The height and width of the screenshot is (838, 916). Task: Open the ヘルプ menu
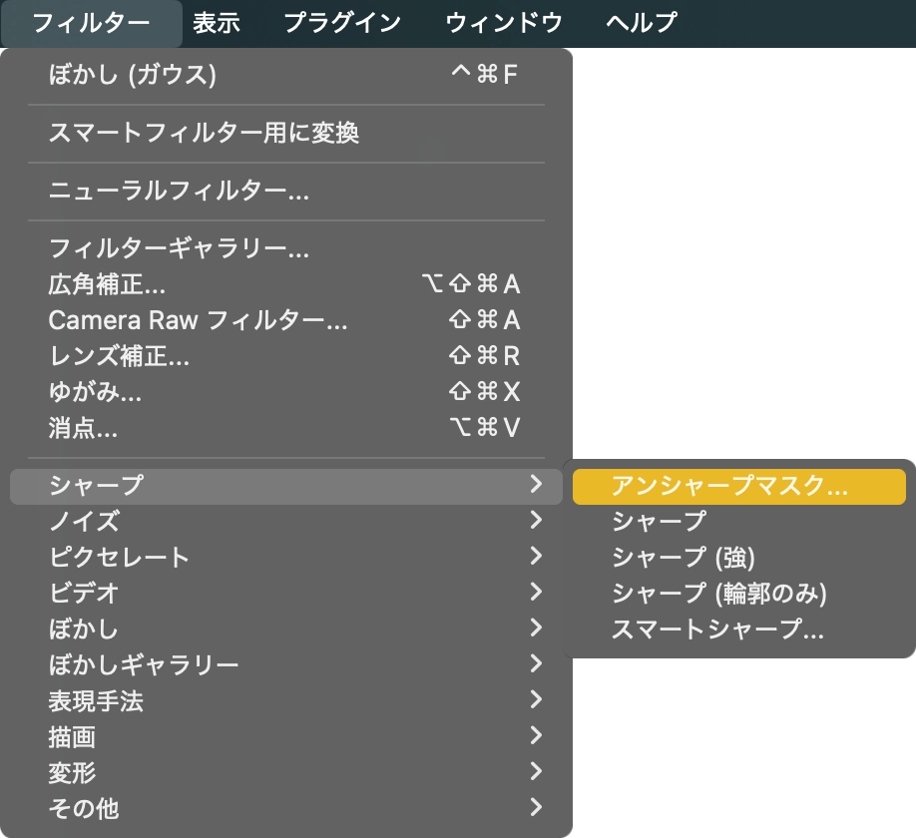pyautogui.click(x=642, y=22)
